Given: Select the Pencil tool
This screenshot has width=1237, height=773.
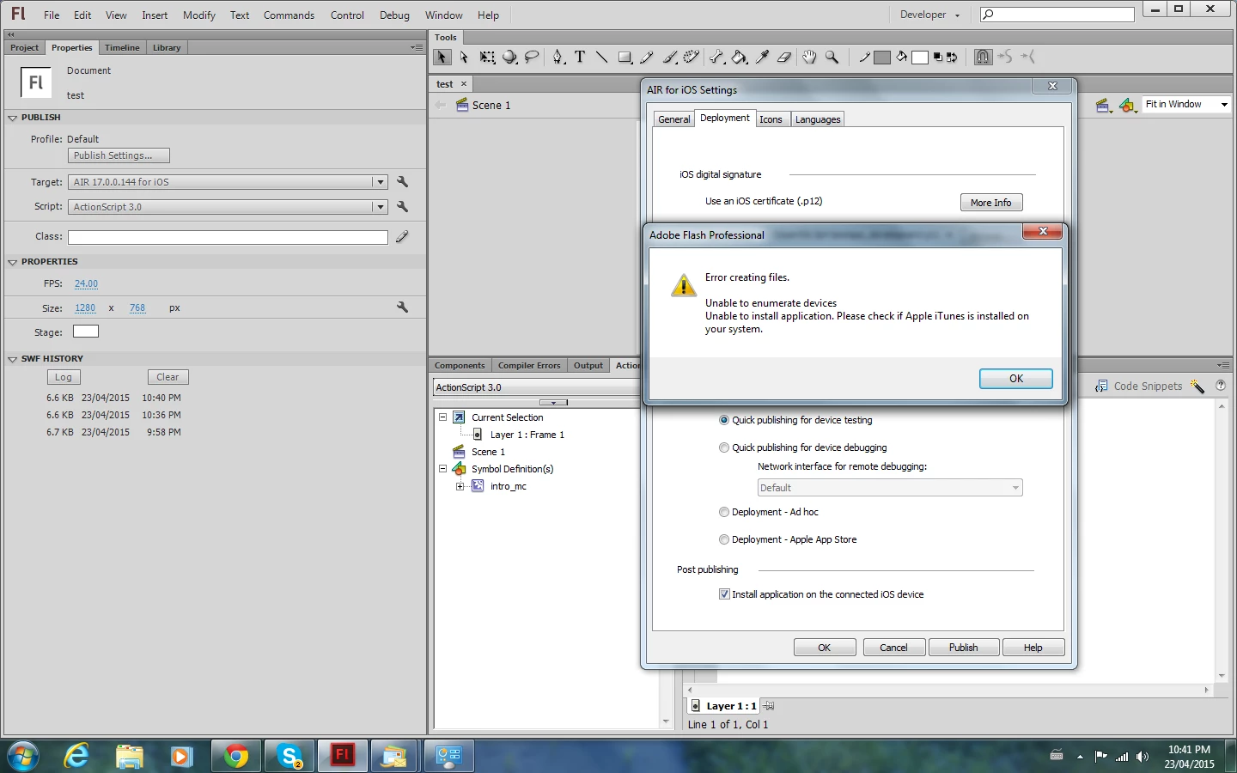Looking at the screenshot, I should point(647,58).
